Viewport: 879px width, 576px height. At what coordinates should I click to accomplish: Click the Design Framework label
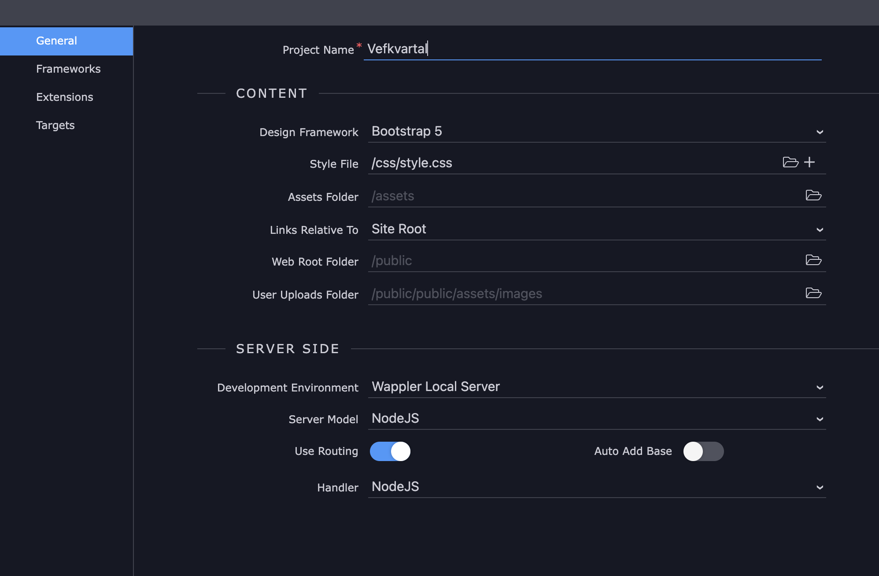coord(309,132)
